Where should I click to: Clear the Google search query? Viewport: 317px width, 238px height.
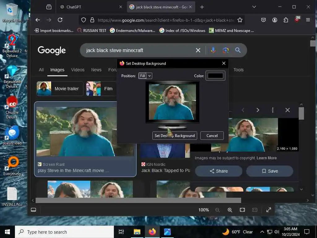tap(198, 50)
